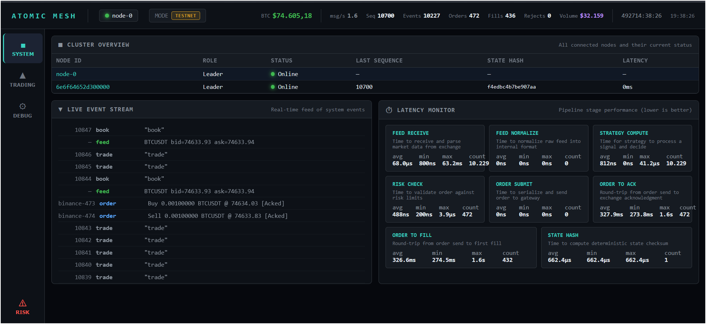Click the Events 10227 header stat
Screen dimensions: 706x324
point(421,16)
